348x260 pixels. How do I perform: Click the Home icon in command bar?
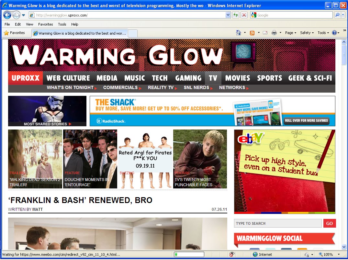(238, 33)
